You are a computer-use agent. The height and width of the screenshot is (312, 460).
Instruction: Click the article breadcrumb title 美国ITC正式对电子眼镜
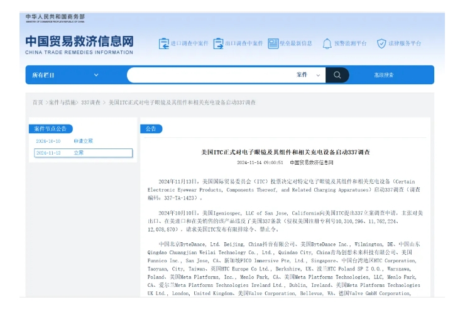[182, 103]
